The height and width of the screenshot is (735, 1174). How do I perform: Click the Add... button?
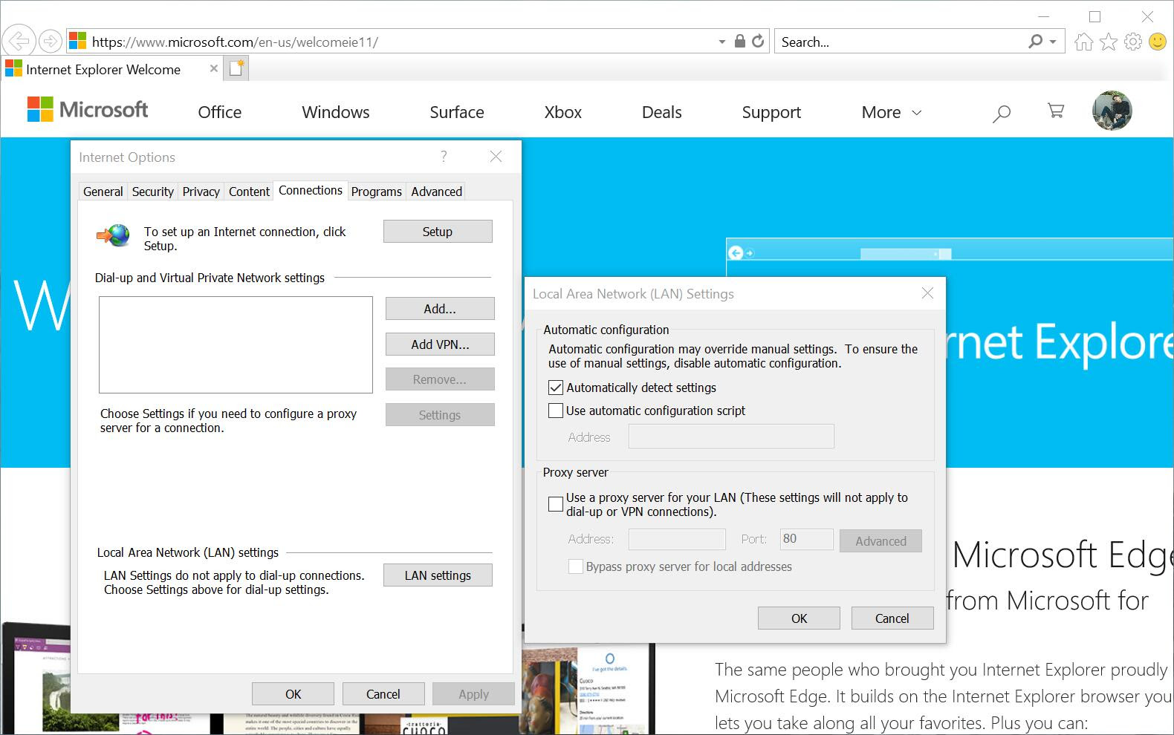[x=440, y=309]
